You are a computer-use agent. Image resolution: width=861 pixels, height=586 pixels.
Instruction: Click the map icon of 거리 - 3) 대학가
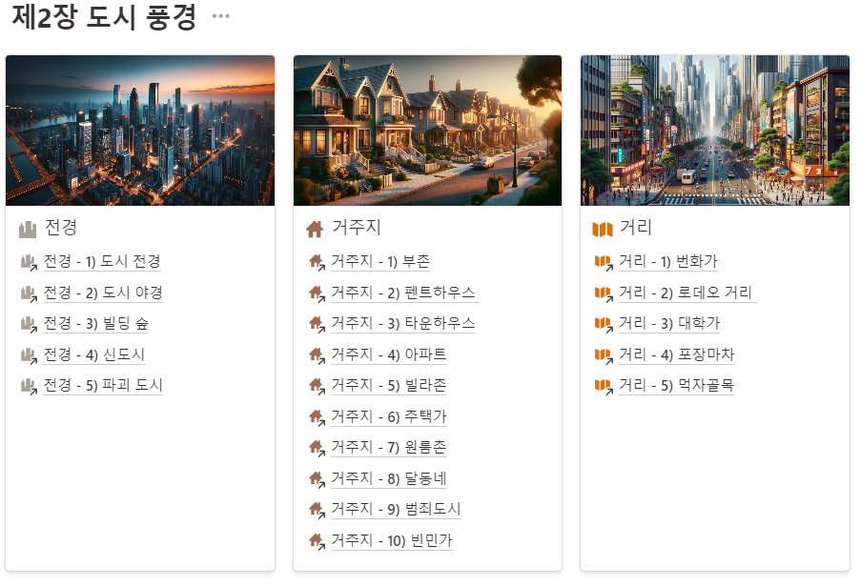[x=604, y=324]
